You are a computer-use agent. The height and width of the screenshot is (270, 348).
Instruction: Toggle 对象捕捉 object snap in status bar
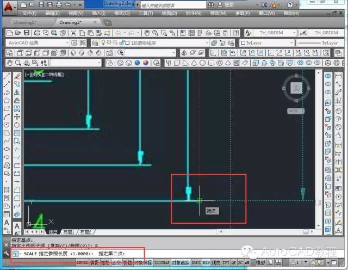pos(143,262)
